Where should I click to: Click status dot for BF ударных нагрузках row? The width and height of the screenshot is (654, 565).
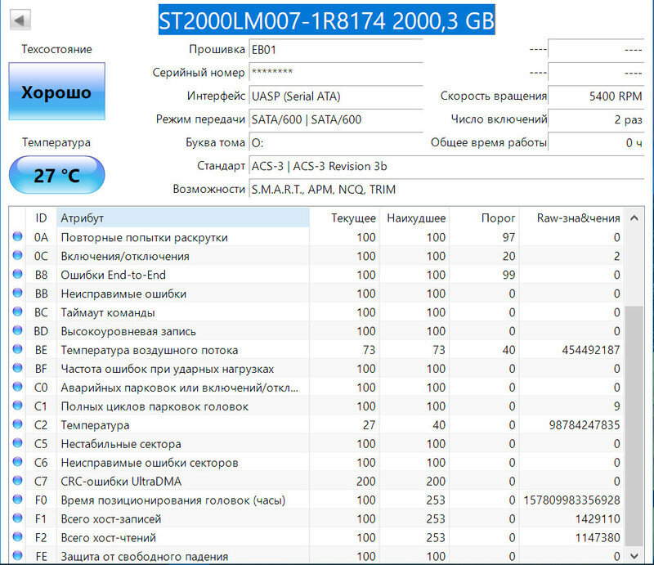pos(17,368)
